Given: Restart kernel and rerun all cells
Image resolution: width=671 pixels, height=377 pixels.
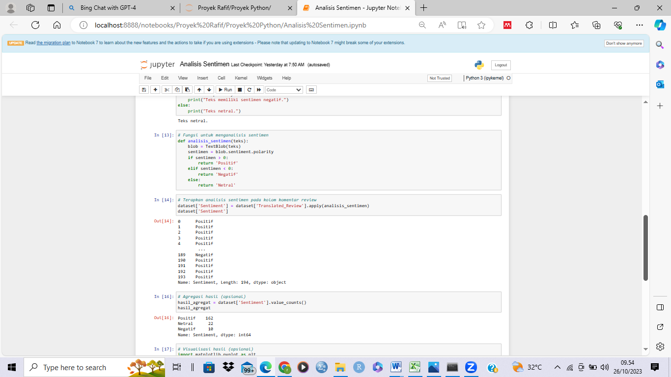Looking at the screenshot, I should 259,90.
